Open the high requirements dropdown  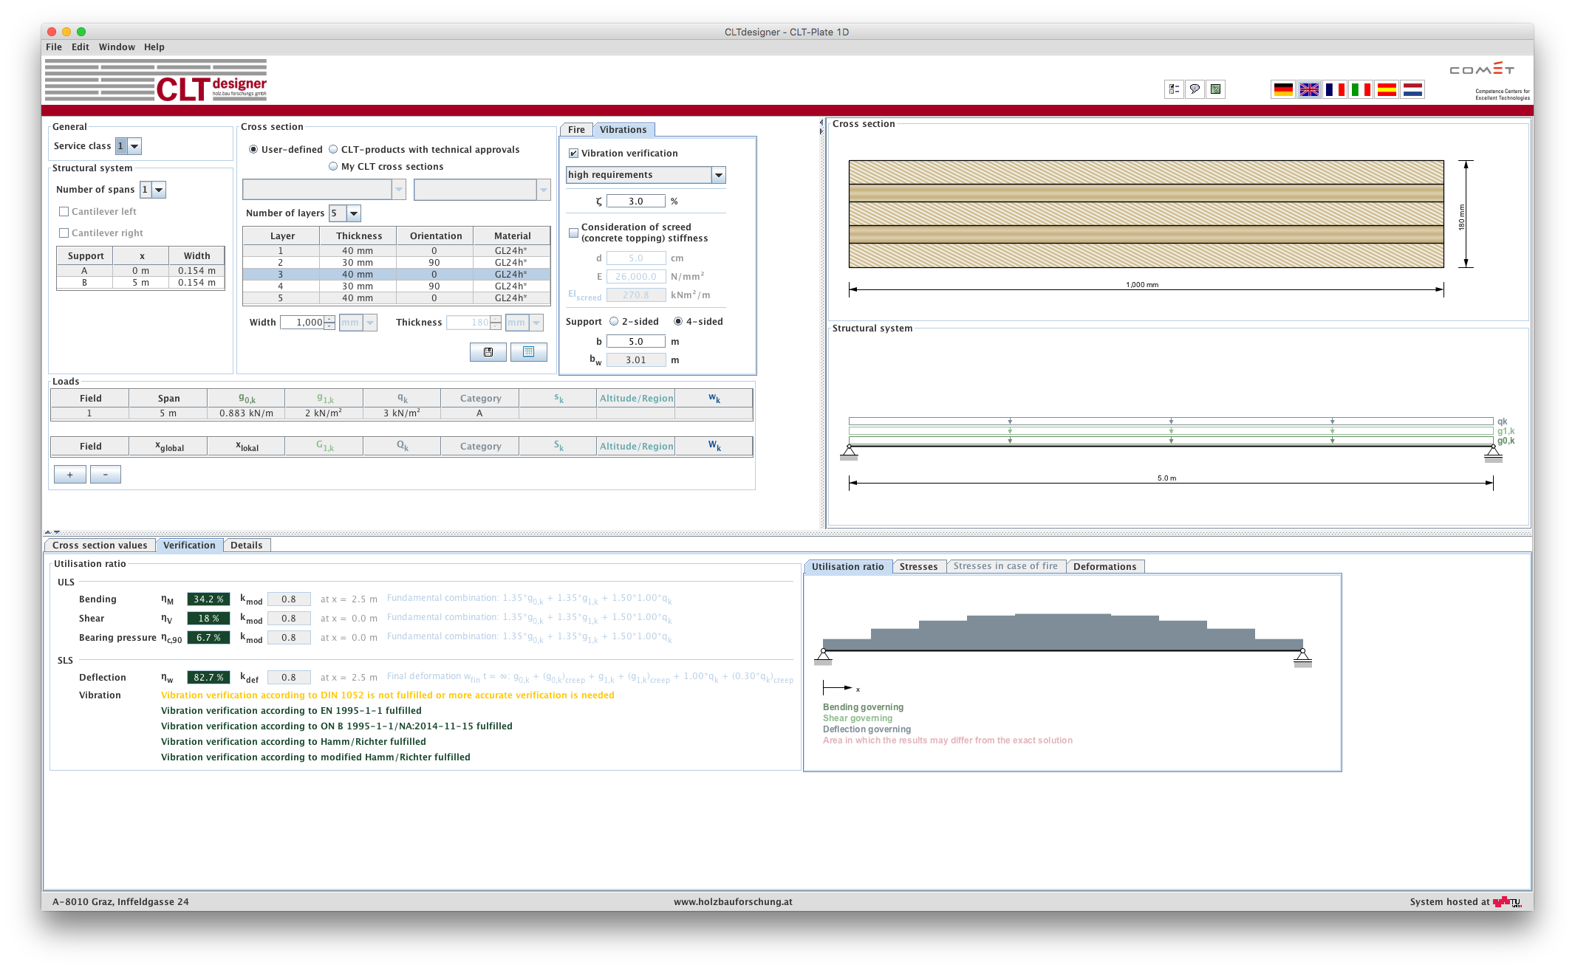coord(718,175)
